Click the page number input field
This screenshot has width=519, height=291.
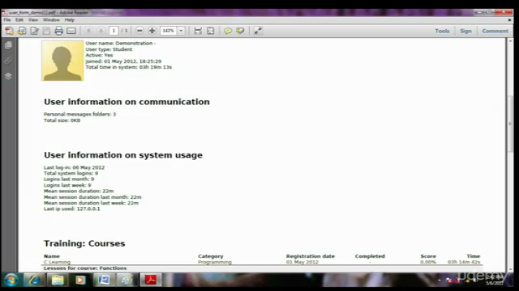point(114,31)
